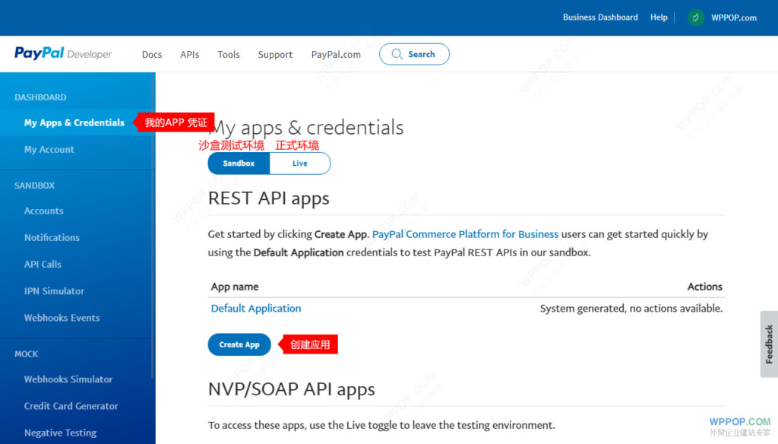Switch to Live environment toggle
Image resolution: width=778 pixels, height=444 pixels.
pos(300,163)
